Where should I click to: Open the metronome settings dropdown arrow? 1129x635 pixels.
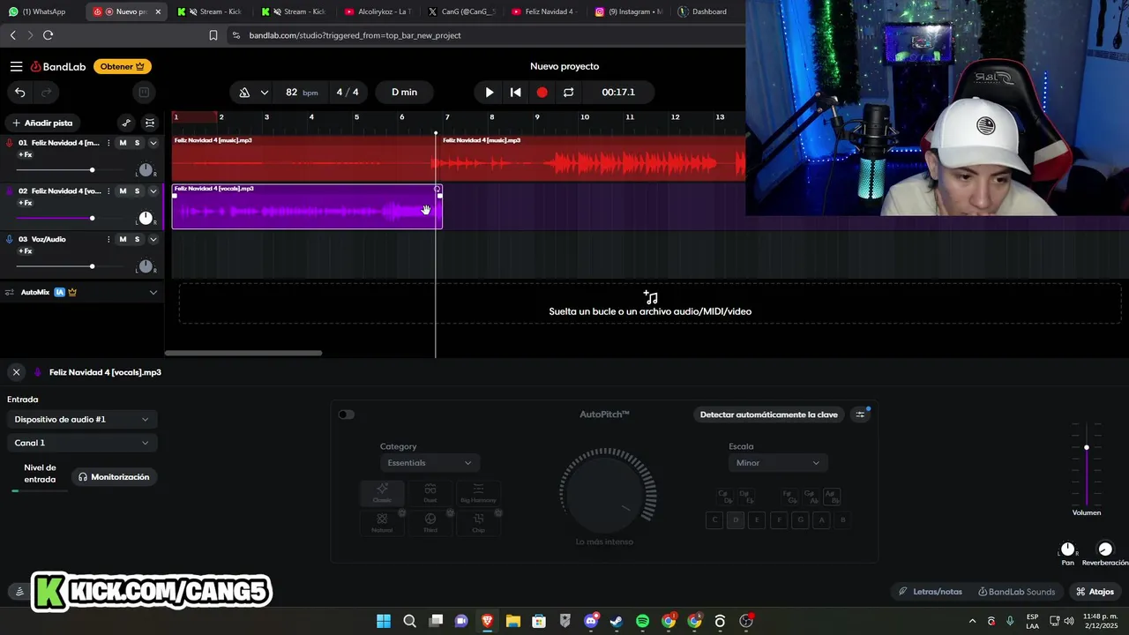tap(265, 93)
